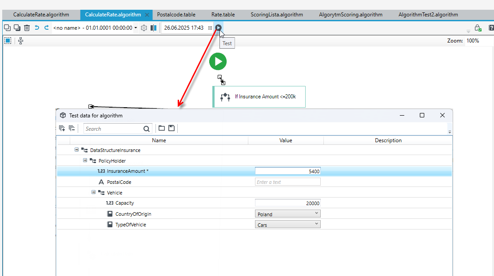The height and width of the screenshot is (276, 494).
Task: Click the green Start node
Action: (x=218, y=61)
